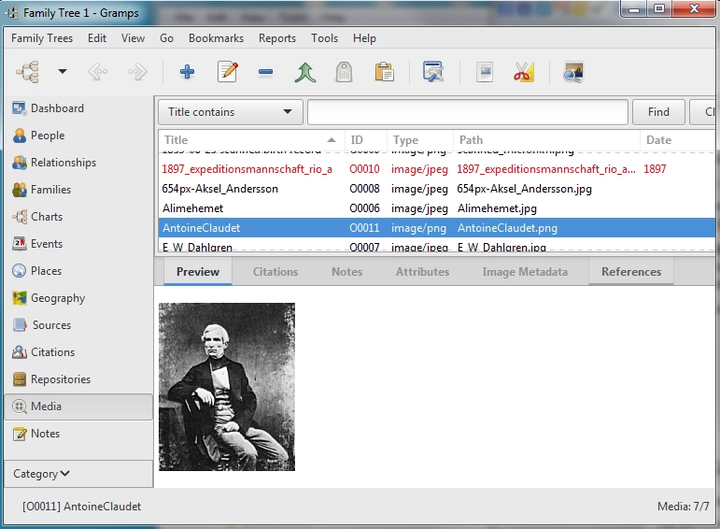Click the open containing folder icon
The height and width of the screenshot is (529, 720).
pyautogui.click(x=485, y=72)
